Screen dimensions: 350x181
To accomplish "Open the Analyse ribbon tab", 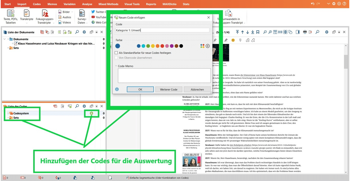I will coord(87,4).
